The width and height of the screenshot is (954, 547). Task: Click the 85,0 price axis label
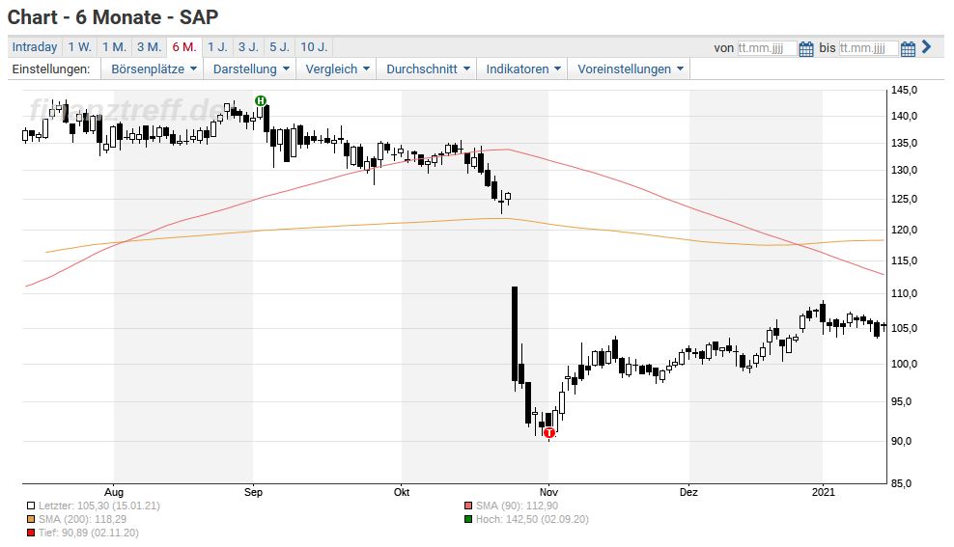[x=904, y=483]
